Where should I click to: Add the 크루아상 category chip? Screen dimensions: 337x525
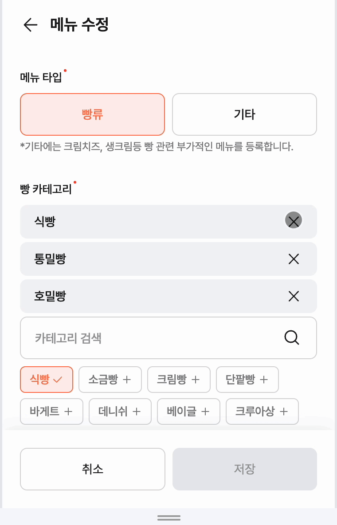[262, 411]
